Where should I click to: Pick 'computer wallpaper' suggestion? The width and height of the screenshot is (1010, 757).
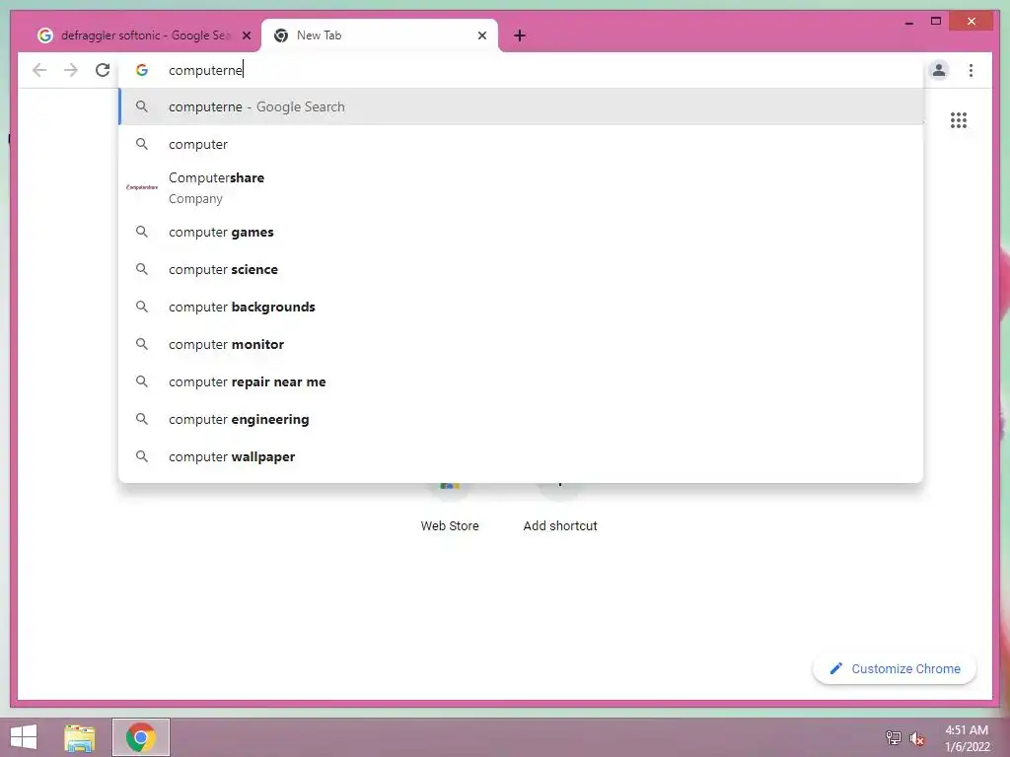click(521, 456)
